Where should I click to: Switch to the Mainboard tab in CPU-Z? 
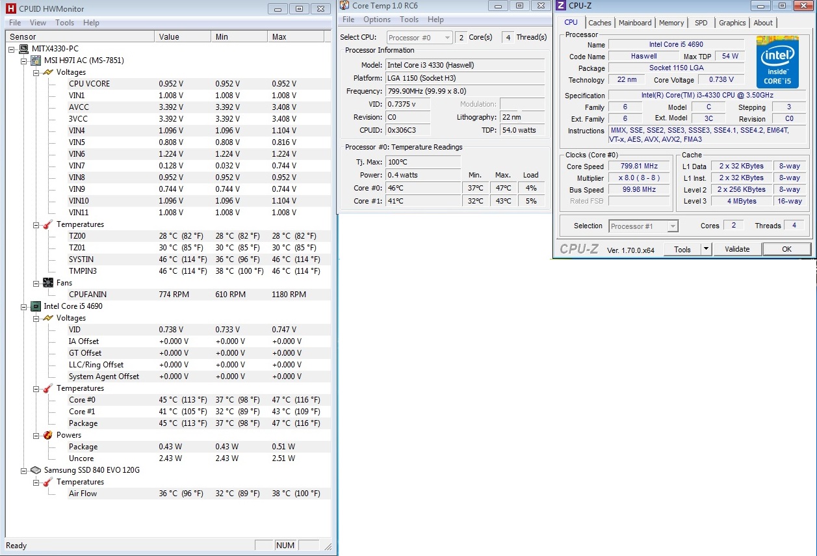pos(635,23)
